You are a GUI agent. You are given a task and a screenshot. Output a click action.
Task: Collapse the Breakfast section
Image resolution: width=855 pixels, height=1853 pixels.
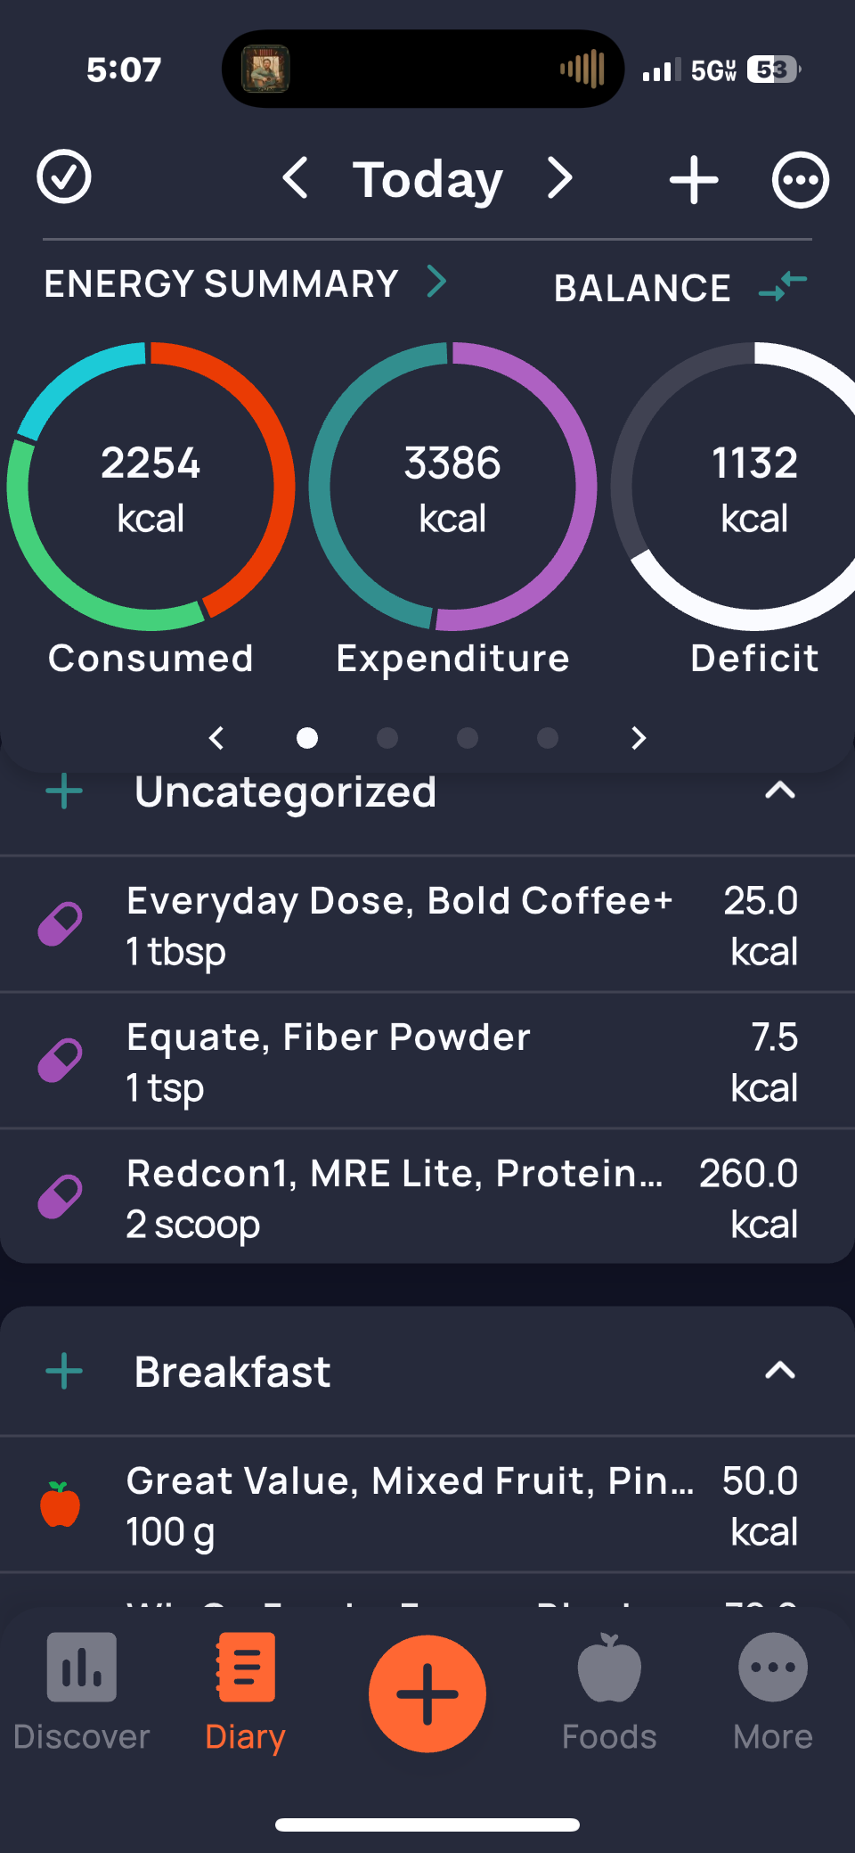pyautogui.click(x=779, y=1371)
